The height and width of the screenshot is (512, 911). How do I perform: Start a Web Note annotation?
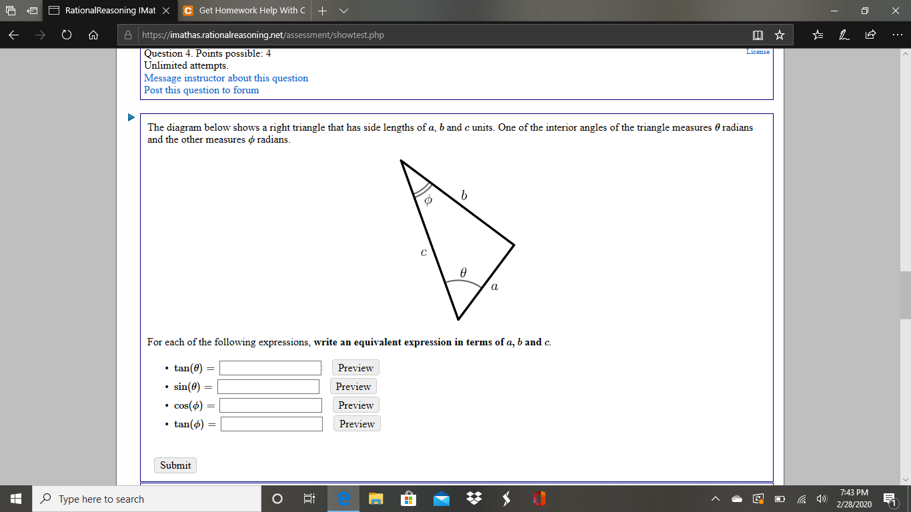(844, 35)
